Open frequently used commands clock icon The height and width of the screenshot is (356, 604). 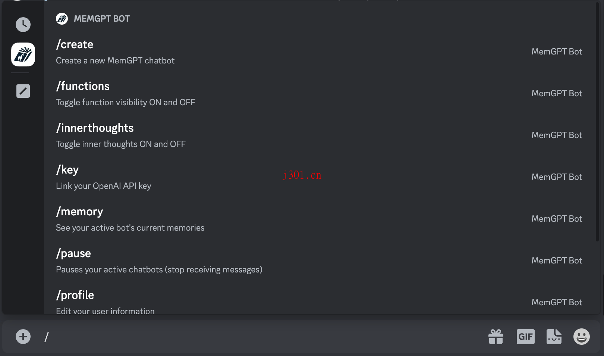(x=23, y=25)
